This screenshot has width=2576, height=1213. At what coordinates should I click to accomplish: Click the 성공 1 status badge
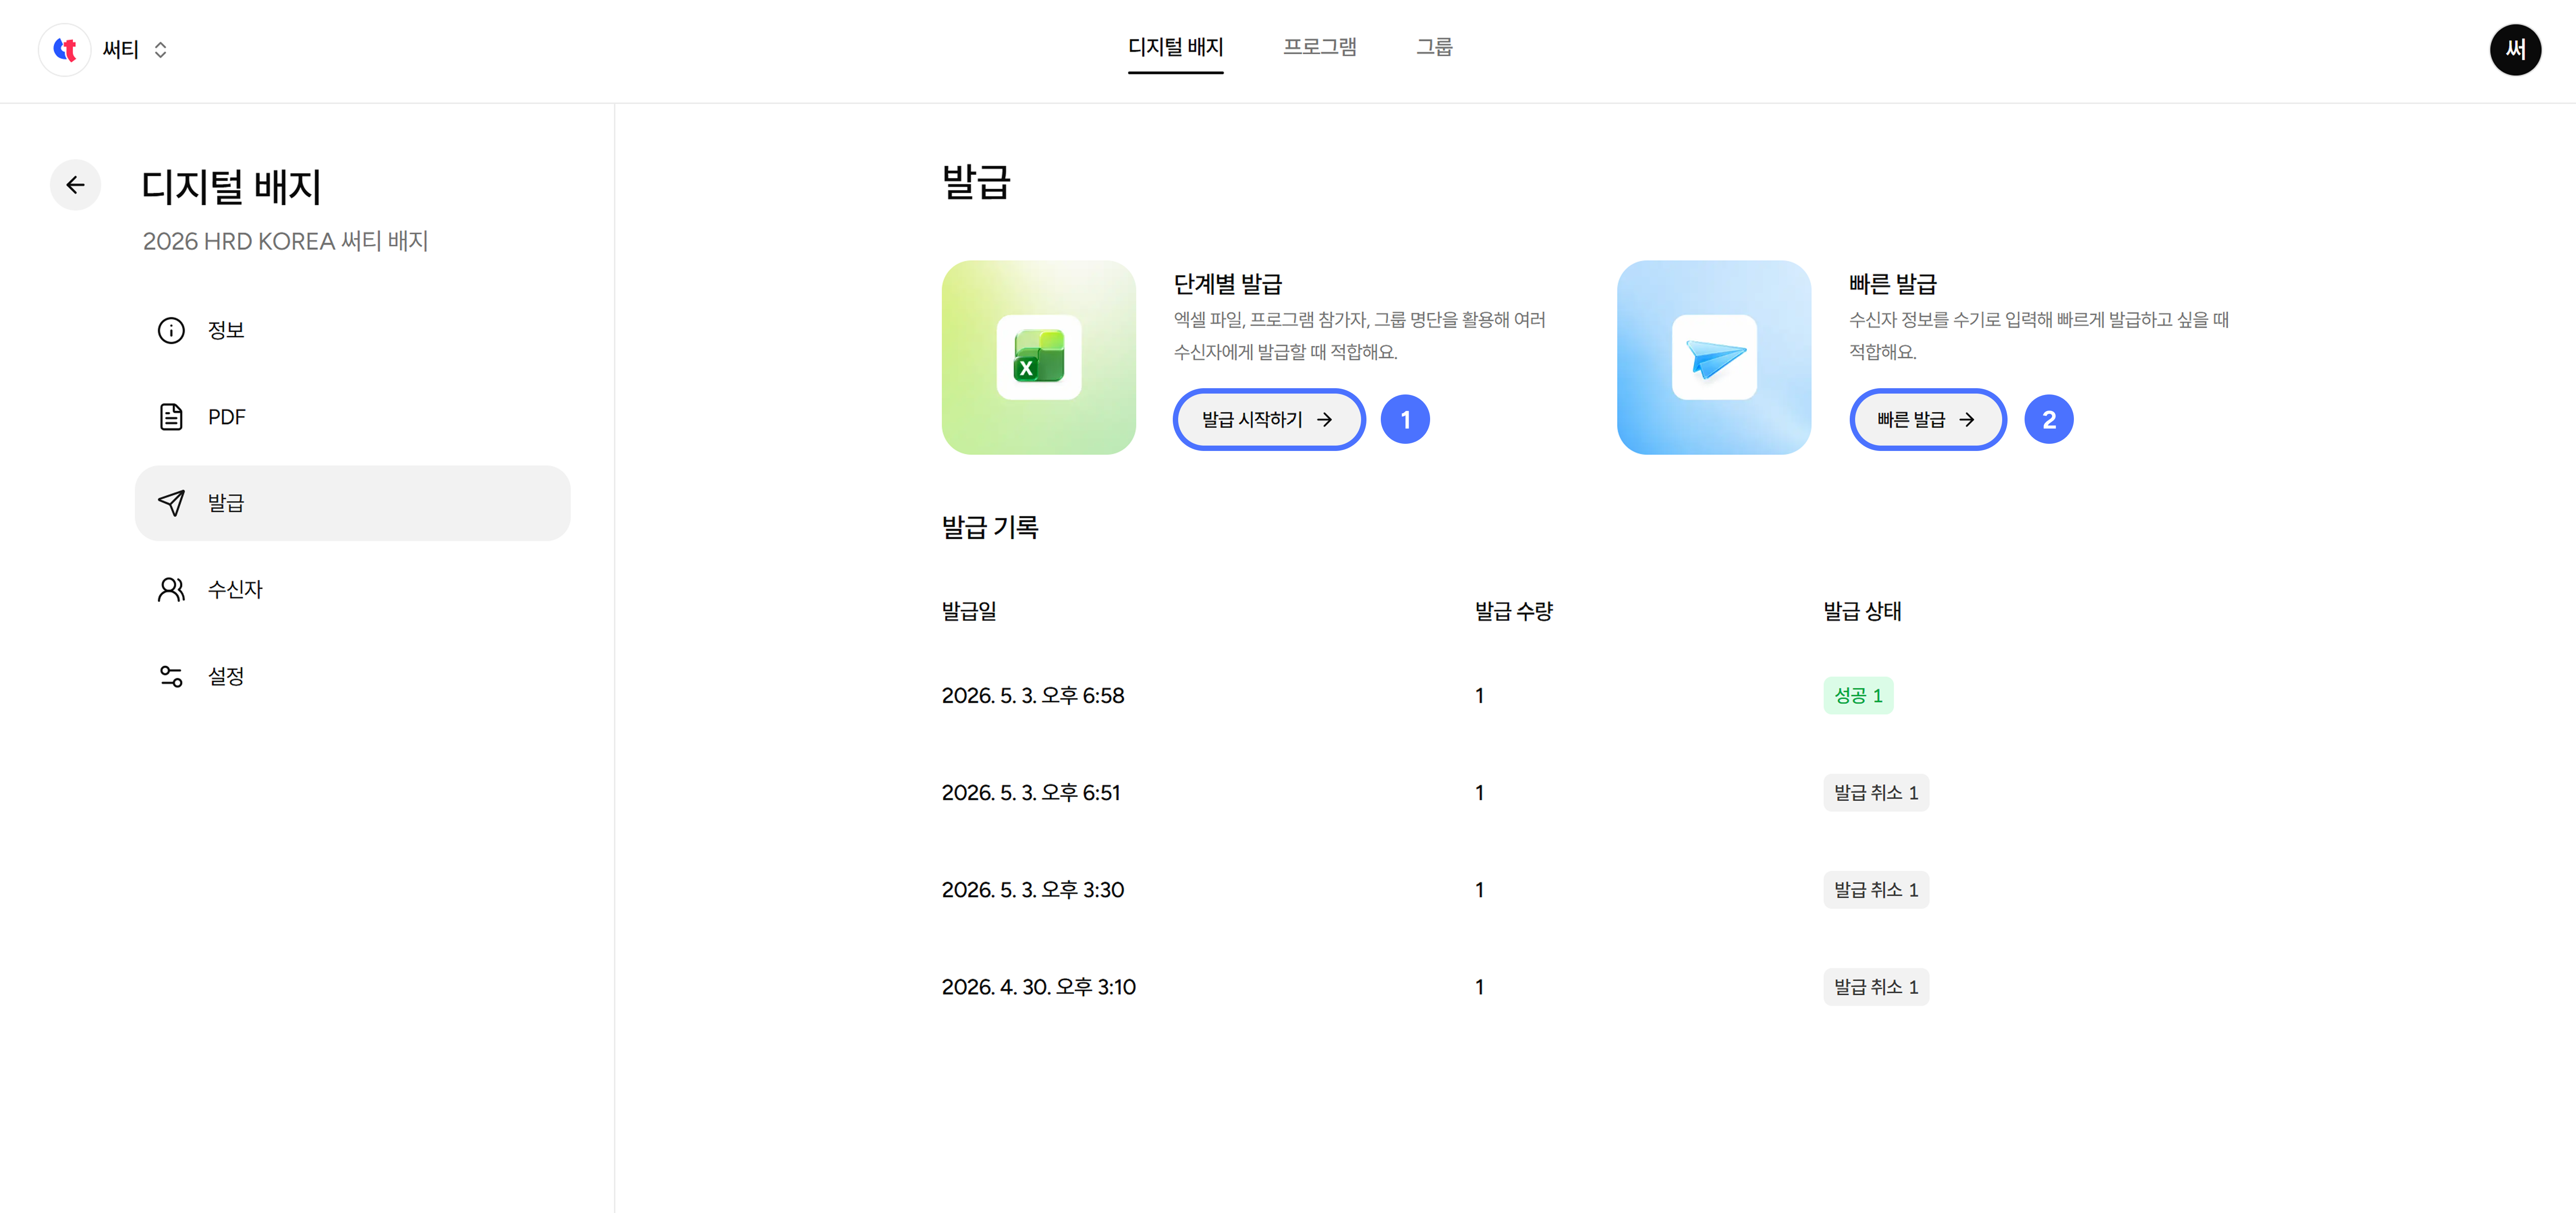tap(1858, 696)
